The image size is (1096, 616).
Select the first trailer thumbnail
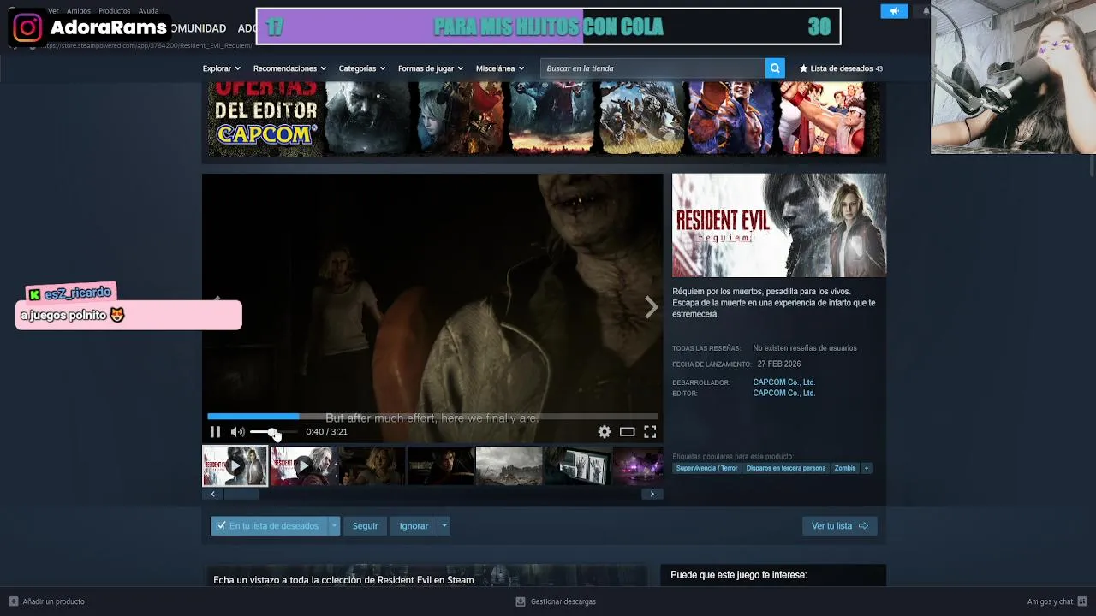235,466
